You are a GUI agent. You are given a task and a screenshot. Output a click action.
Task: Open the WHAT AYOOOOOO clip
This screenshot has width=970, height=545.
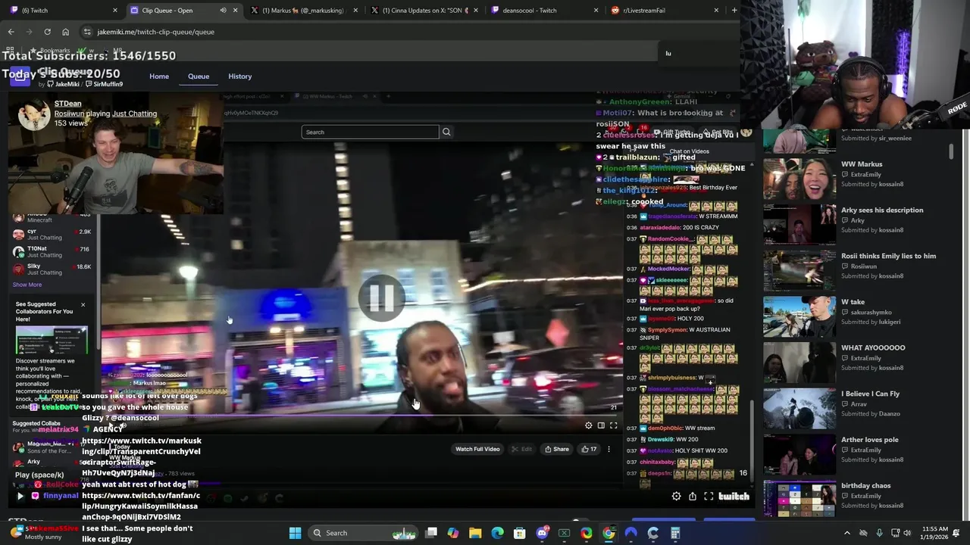click(799, 363)
